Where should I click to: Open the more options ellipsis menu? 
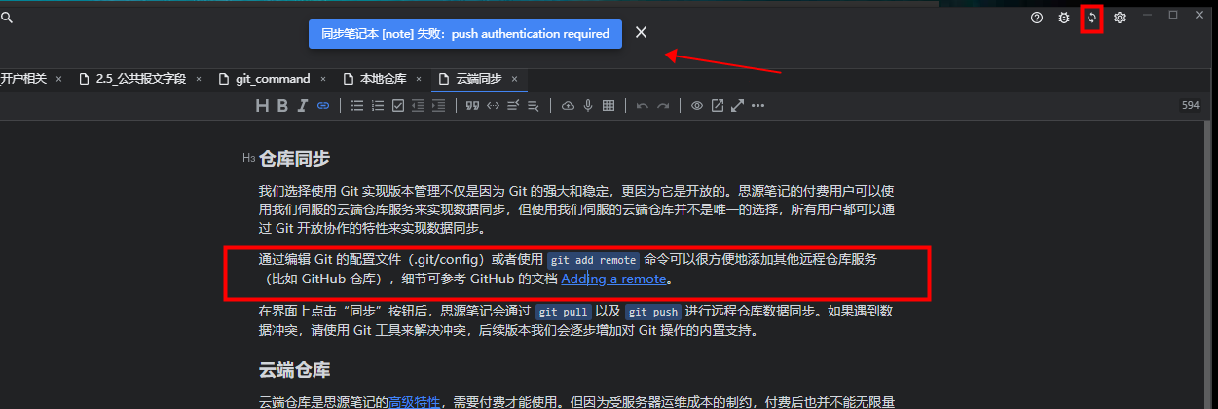(757, 106)
